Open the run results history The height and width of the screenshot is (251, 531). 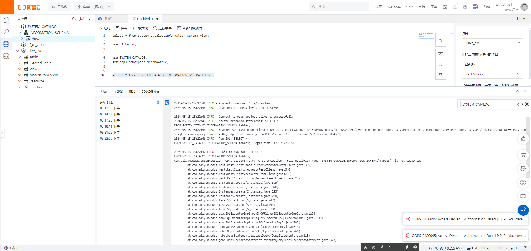tap(162, 28)
